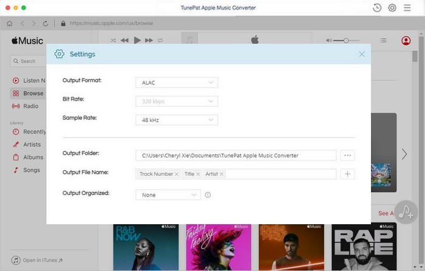Play the current track
425x271 pixels.
pos(137,41)
